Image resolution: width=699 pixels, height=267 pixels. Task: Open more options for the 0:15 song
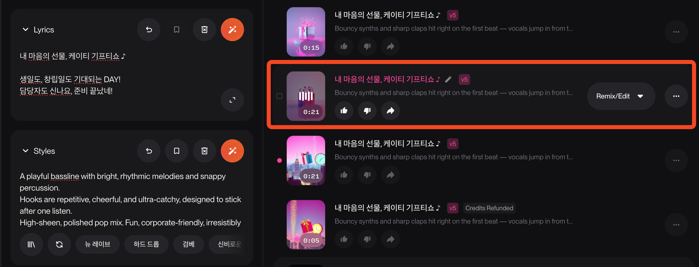point(676,32)
